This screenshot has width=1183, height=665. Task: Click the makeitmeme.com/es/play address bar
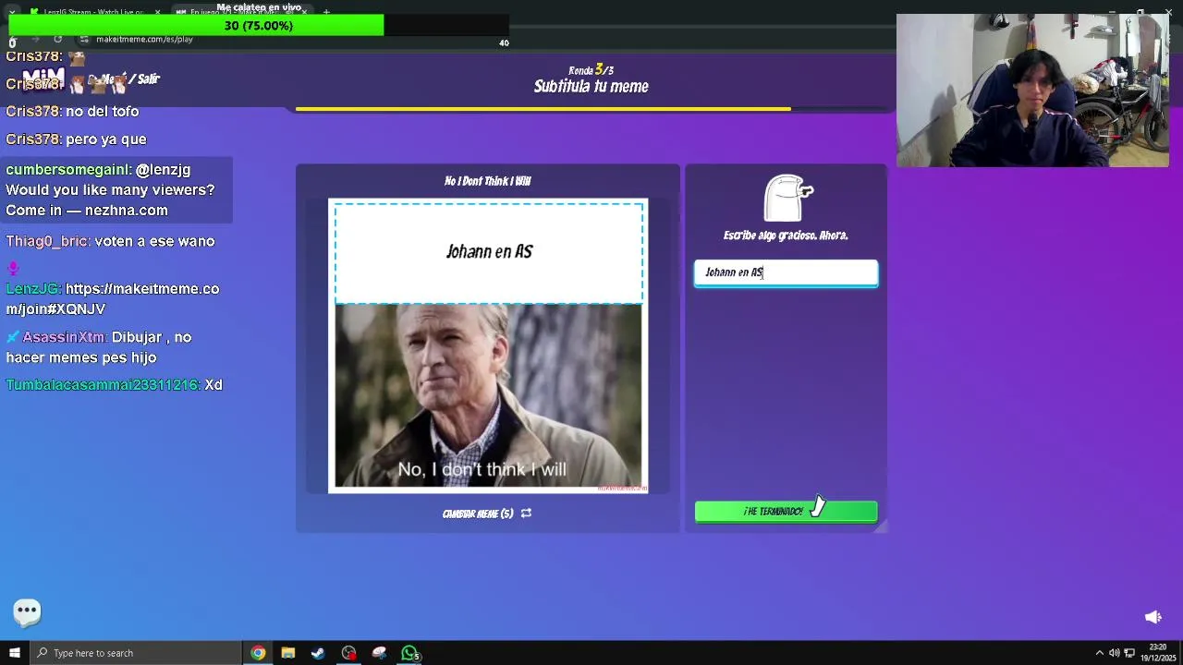click(144, 40)
